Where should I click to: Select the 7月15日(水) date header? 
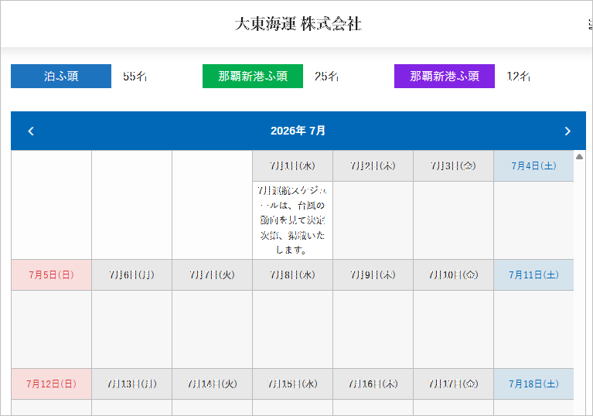(x=292, y=384)
